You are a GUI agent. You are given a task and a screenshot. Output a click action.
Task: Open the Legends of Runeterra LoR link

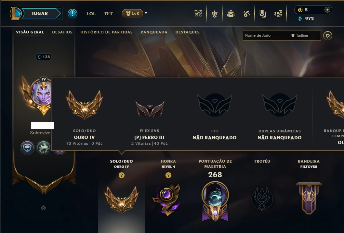coord(132,13)
